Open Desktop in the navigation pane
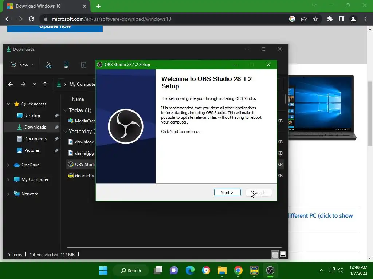This screenshot has width=373, height=279. [32, 116]
